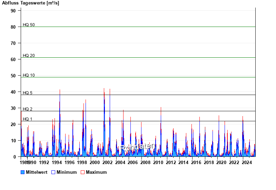
Task: Click the 2024 x-axis year label
Action: (247, 162)
